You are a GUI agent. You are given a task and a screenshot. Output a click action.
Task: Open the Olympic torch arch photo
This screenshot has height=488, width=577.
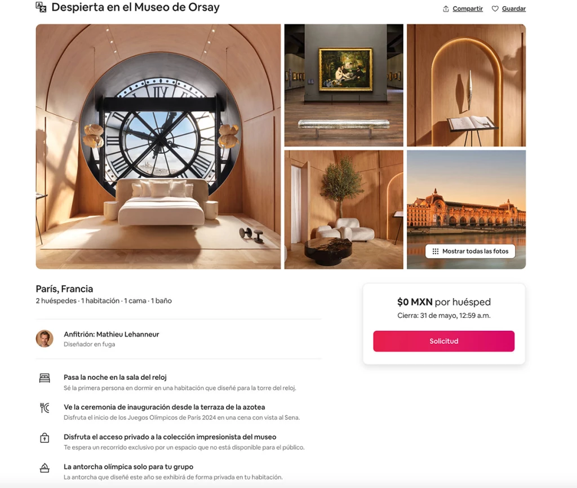coord(466,86)
